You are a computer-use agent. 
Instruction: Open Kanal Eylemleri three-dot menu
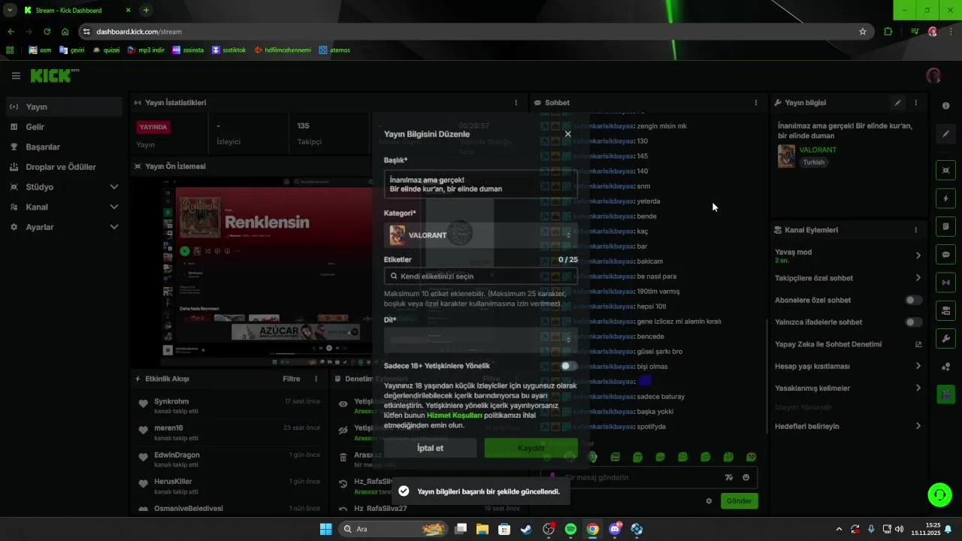915,230
